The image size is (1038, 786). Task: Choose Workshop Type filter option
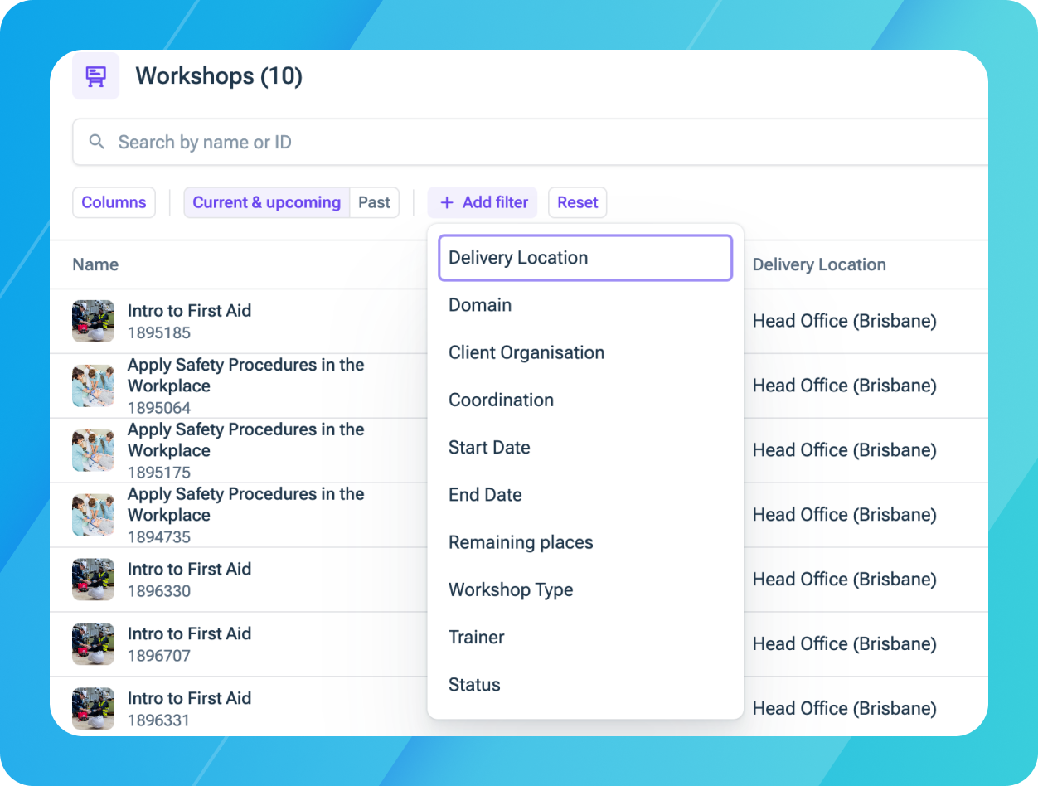click(585, 589)
